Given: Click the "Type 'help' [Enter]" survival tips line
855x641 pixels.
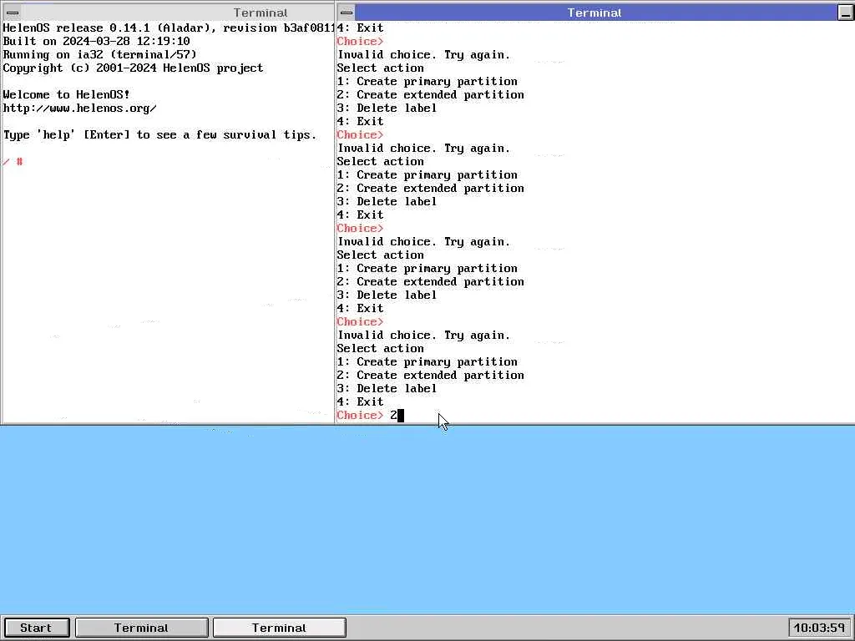Looking at the screenshot, I should tap(159, 135).
